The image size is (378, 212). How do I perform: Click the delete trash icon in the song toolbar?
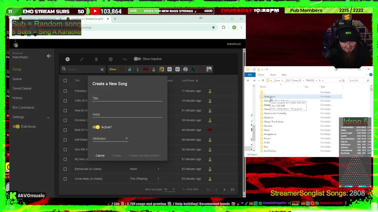pos(96,59)
